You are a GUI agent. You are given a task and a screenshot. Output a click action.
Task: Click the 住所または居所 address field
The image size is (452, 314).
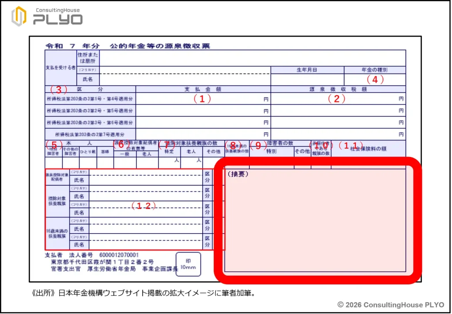[252, 58]
